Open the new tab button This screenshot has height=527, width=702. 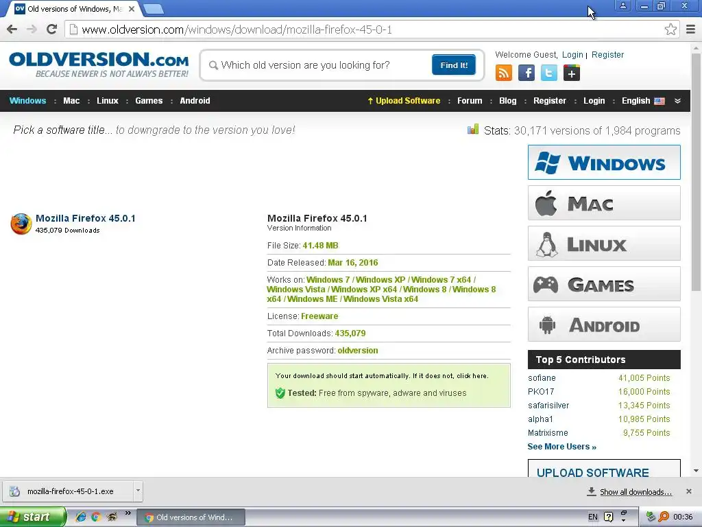[154, 8]
